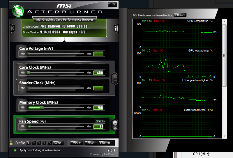Viewport: 233px width, 158px height.
Task: Click the Core Voltage slider track
Action: point(56,54)
